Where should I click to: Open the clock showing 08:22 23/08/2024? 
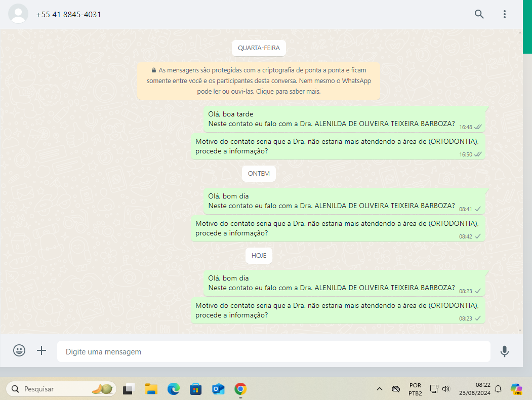pyautogui.click(x=475, y=389)
